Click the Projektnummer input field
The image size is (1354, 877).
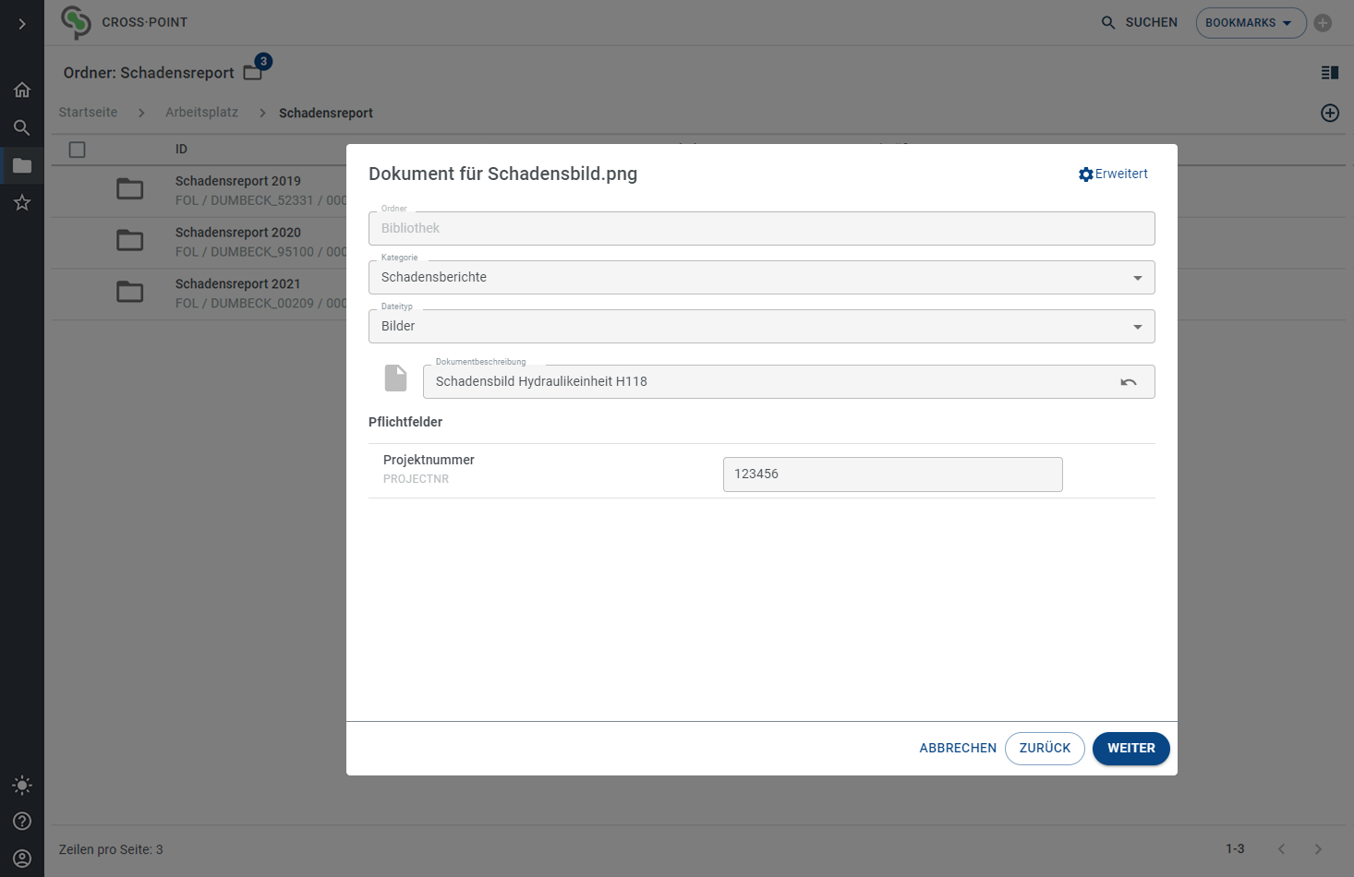click(x=892, y=475)
